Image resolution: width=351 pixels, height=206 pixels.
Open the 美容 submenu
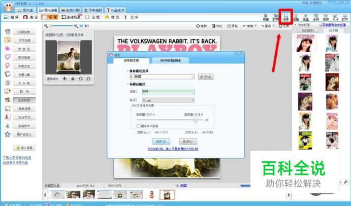pos(30,17)
